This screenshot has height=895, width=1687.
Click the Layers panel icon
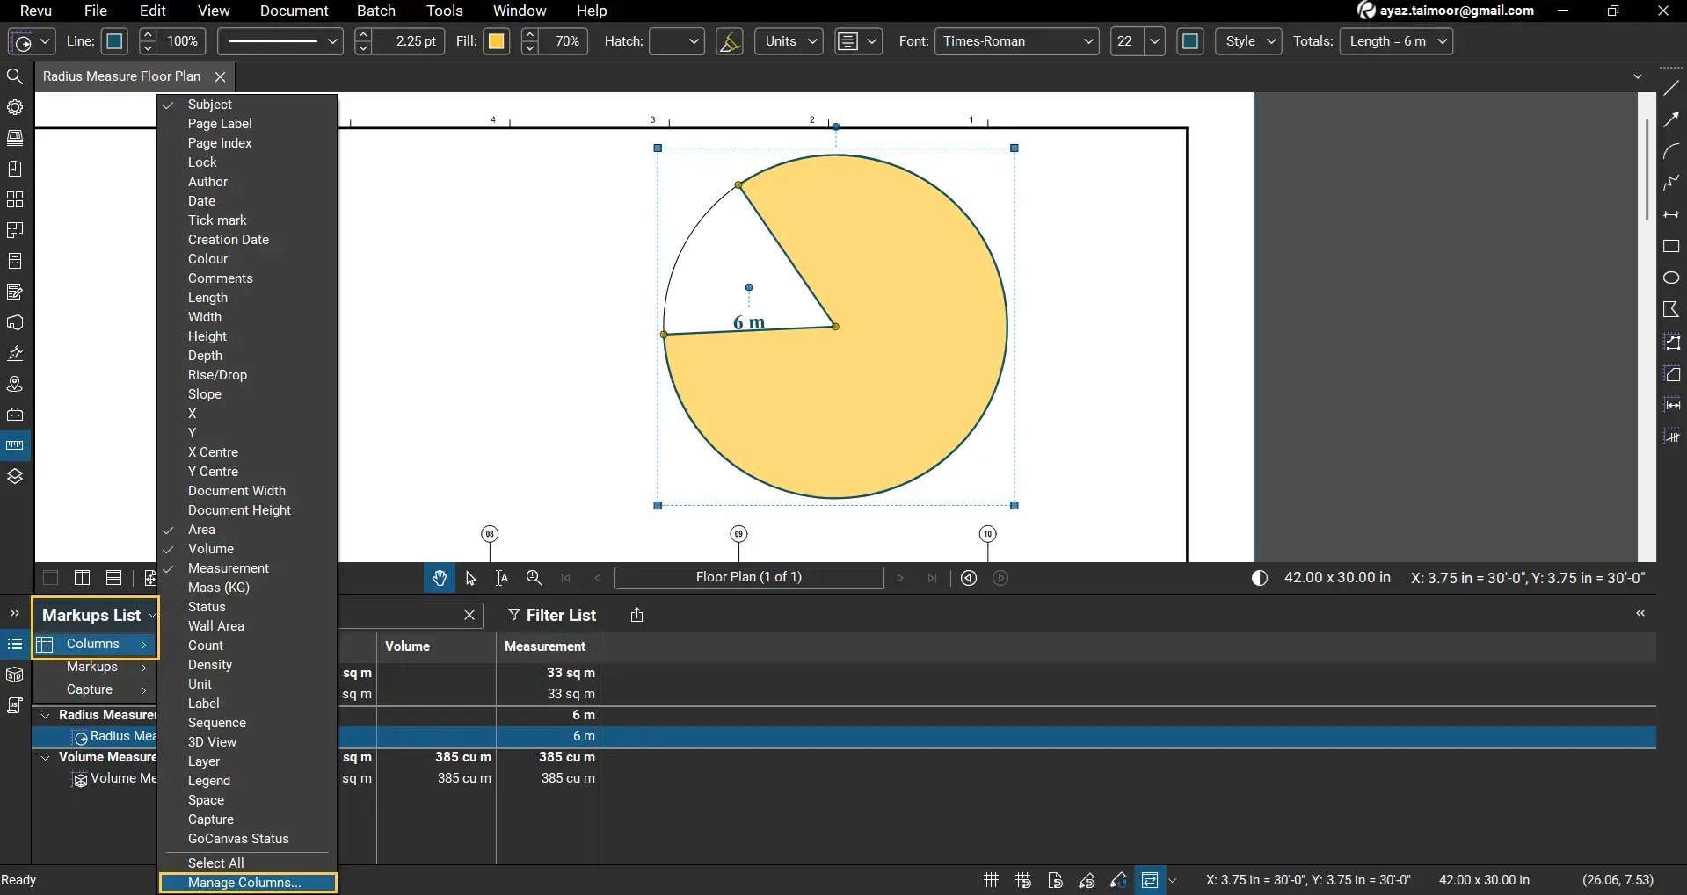[x=15, y=477]
